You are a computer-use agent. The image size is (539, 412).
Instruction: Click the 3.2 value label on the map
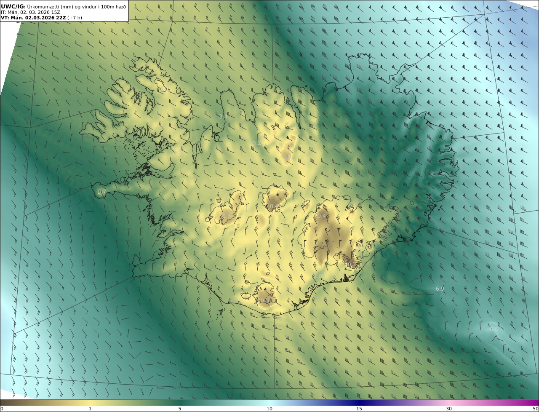click(257, 143)
